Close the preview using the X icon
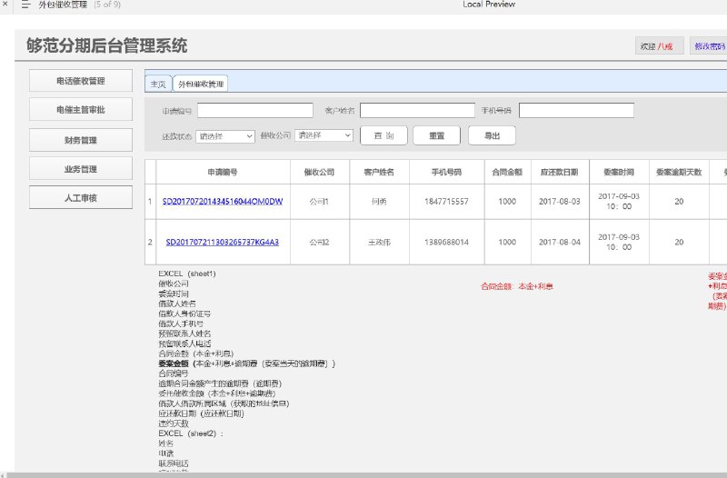This screenshot has width=727, height=478. [5, 4]
